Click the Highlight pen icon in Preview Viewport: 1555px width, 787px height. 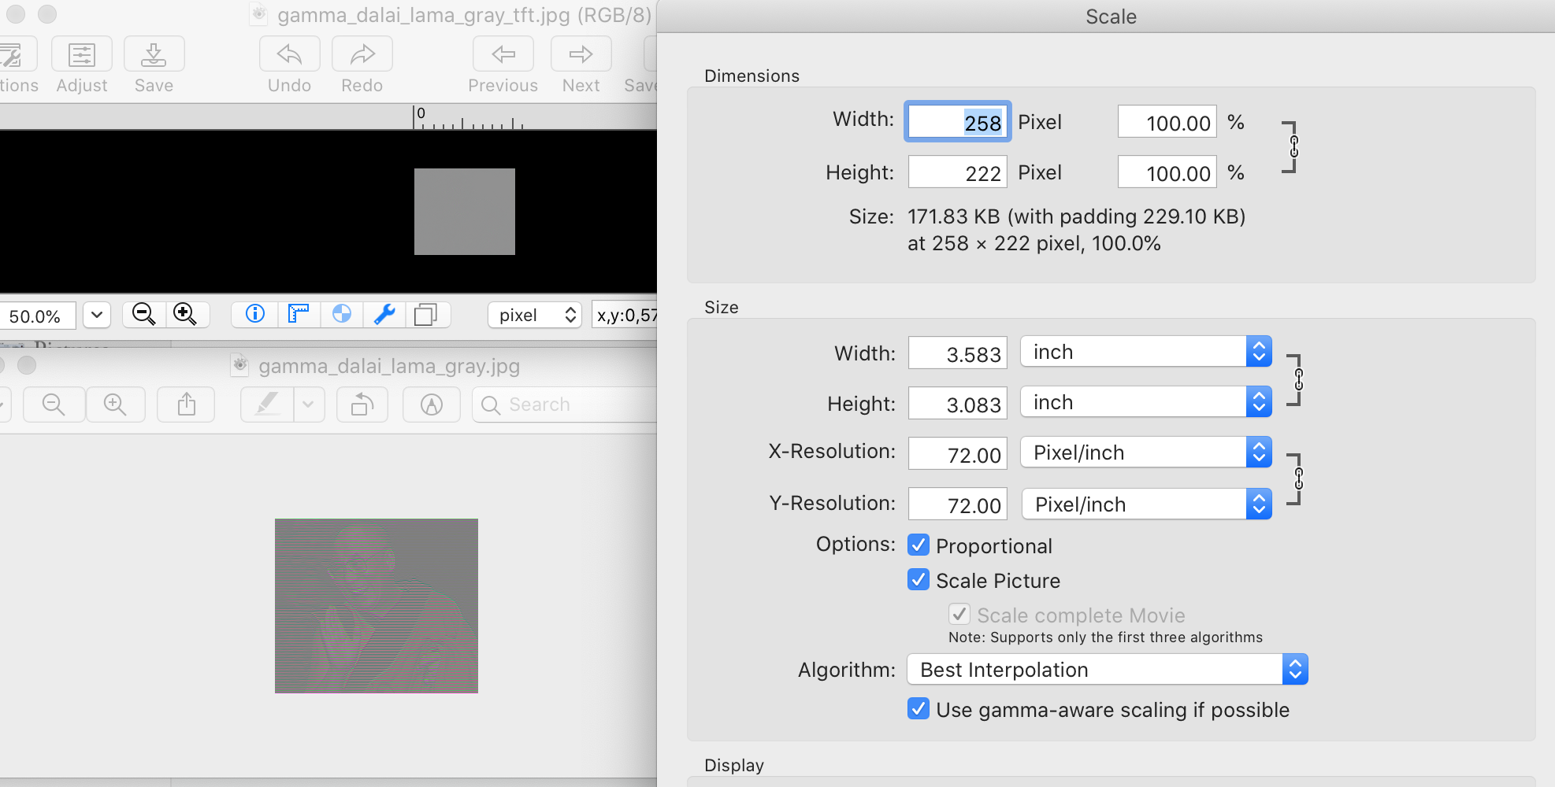[x=267, y=405]
